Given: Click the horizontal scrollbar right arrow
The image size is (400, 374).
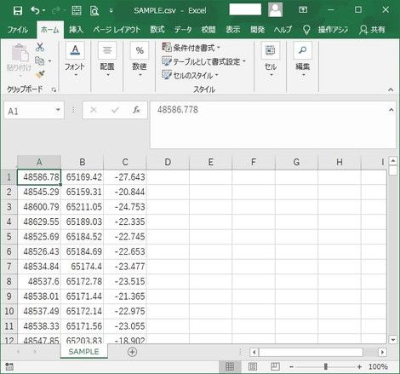Looking at the screenshot, I should (x=382, y=353).
